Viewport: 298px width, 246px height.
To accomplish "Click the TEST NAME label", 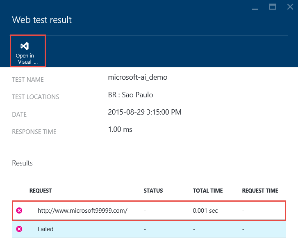I will [28, 80].
